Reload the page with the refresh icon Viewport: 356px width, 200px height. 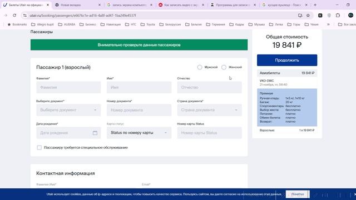tap(14, 16)
